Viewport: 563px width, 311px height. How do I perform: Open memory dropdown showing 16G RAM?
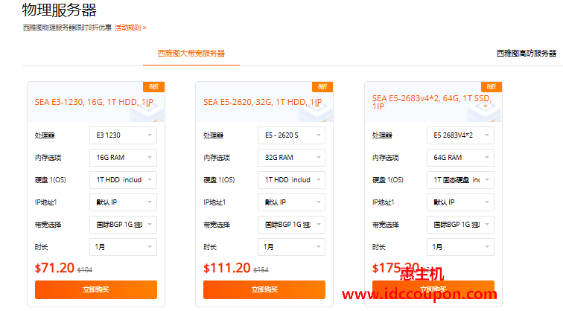123,158
